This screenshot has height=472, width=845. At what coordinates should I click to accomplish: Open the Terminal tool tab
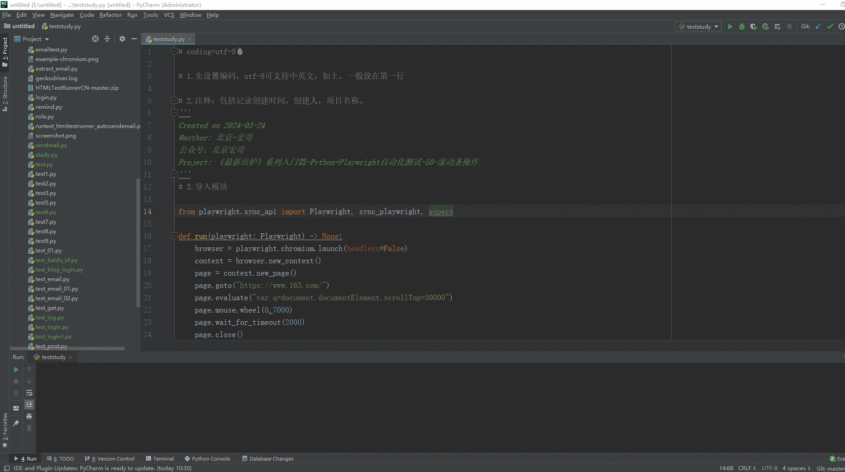coord(160,459)
